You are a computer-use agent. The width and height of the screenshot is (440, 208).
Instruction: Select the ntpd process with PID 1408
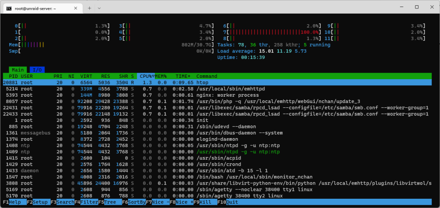coord(217,146)
